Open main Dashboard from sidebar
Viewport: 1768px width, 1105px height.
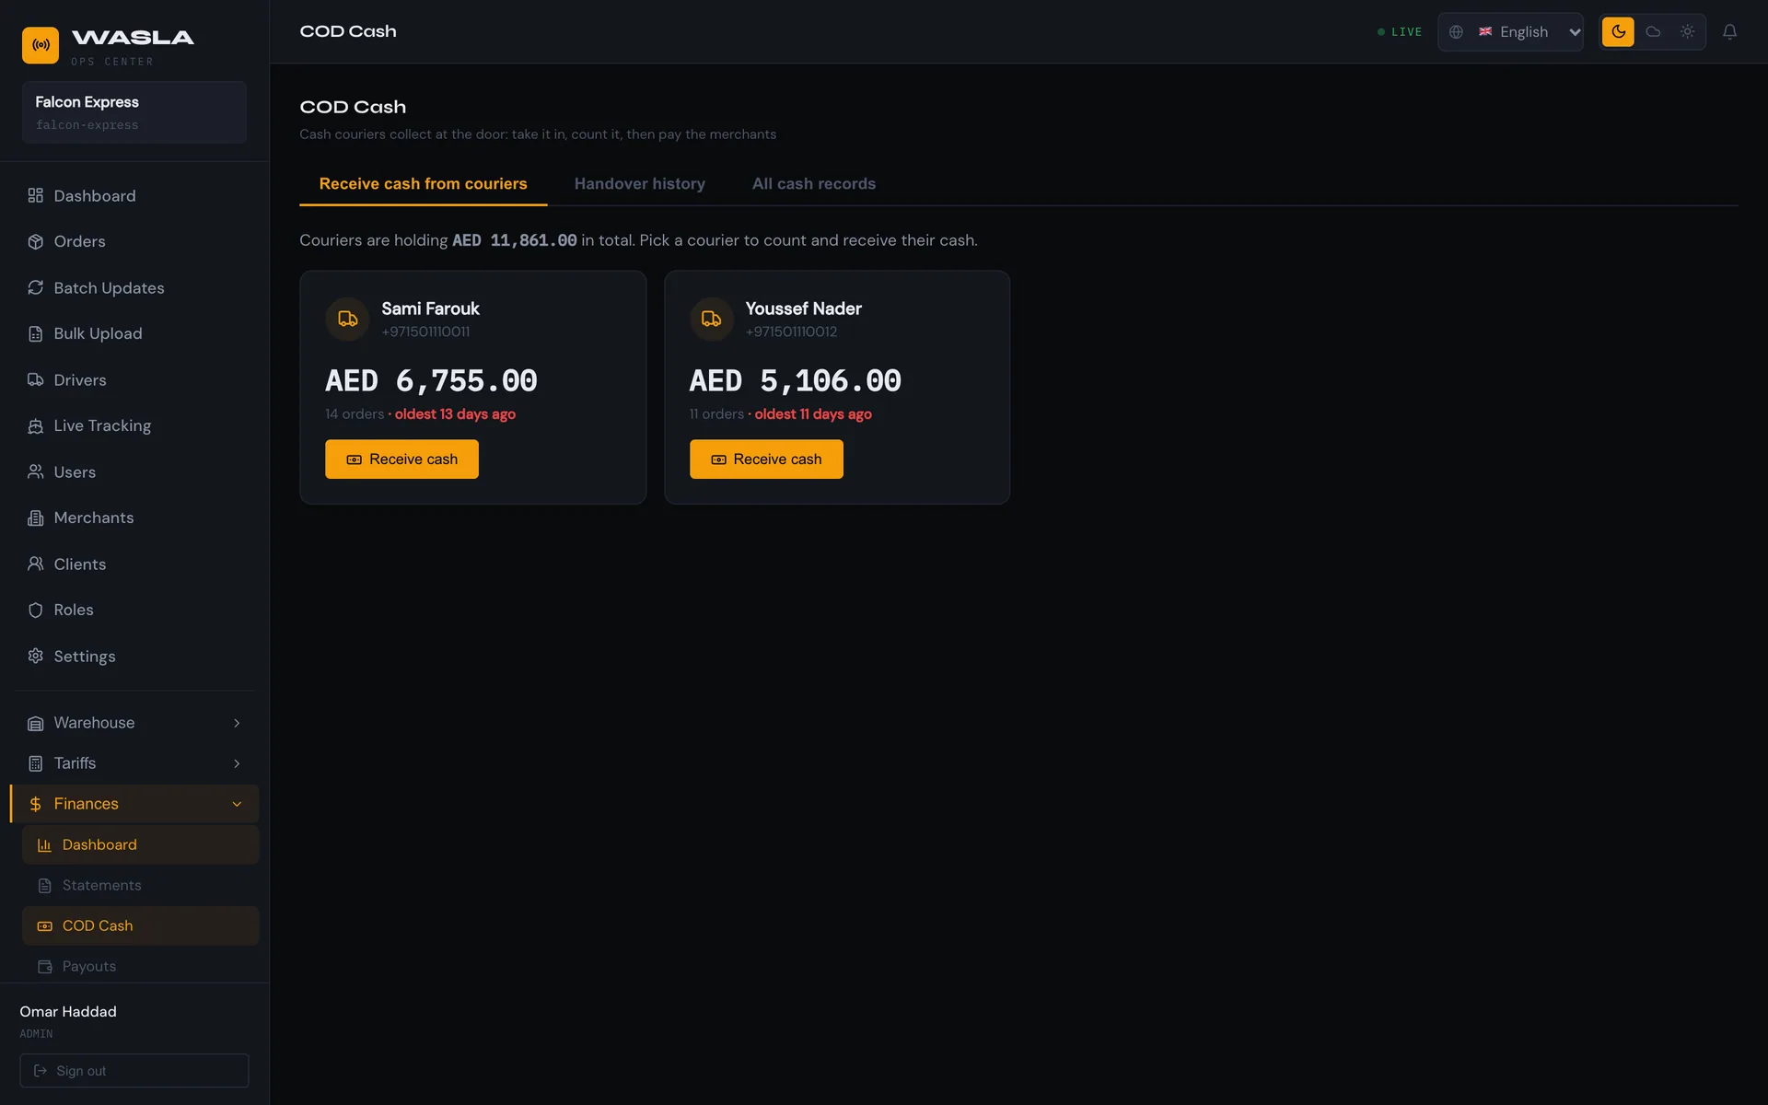coord(134,195)
